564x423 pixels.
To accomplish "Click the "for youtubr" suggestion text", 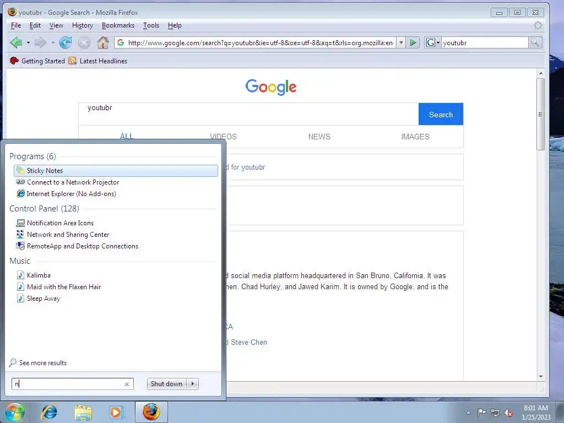I will (248, 167).
